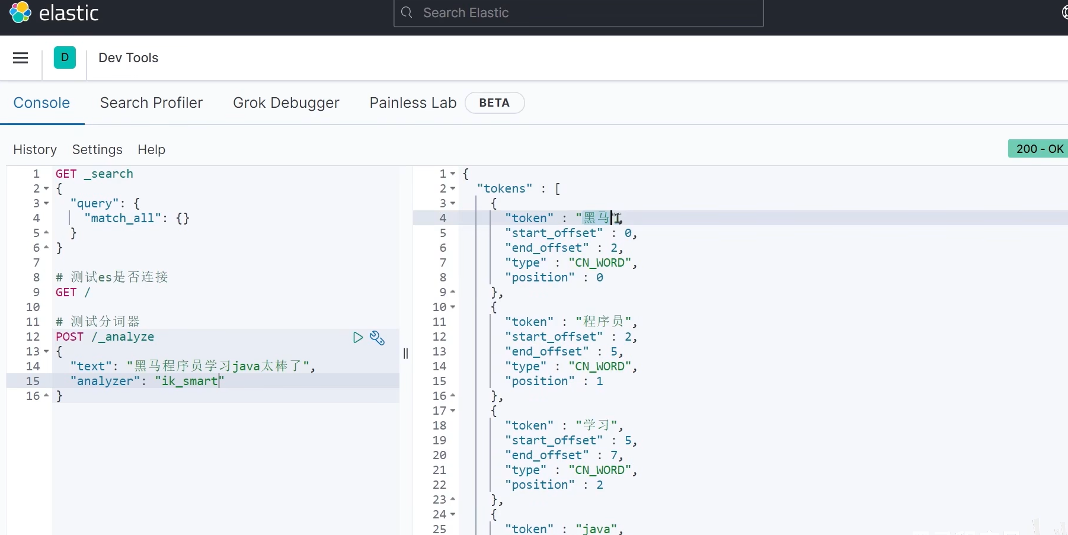Click the 200 - OK status badge
Screen dimensions: 1068x535
point(1038,149)
